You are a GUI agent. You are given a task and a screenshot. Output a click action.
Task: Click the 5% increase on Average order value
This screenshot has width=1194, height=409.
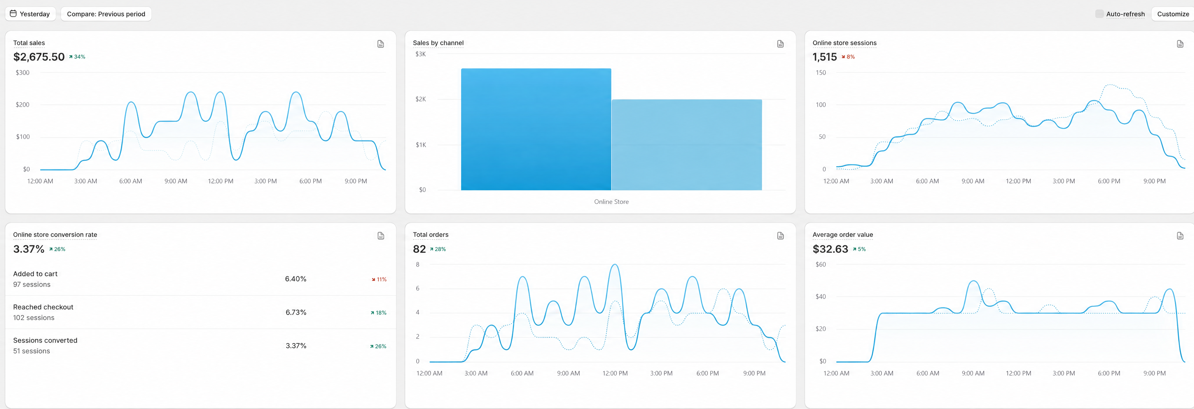click(859, 249)
